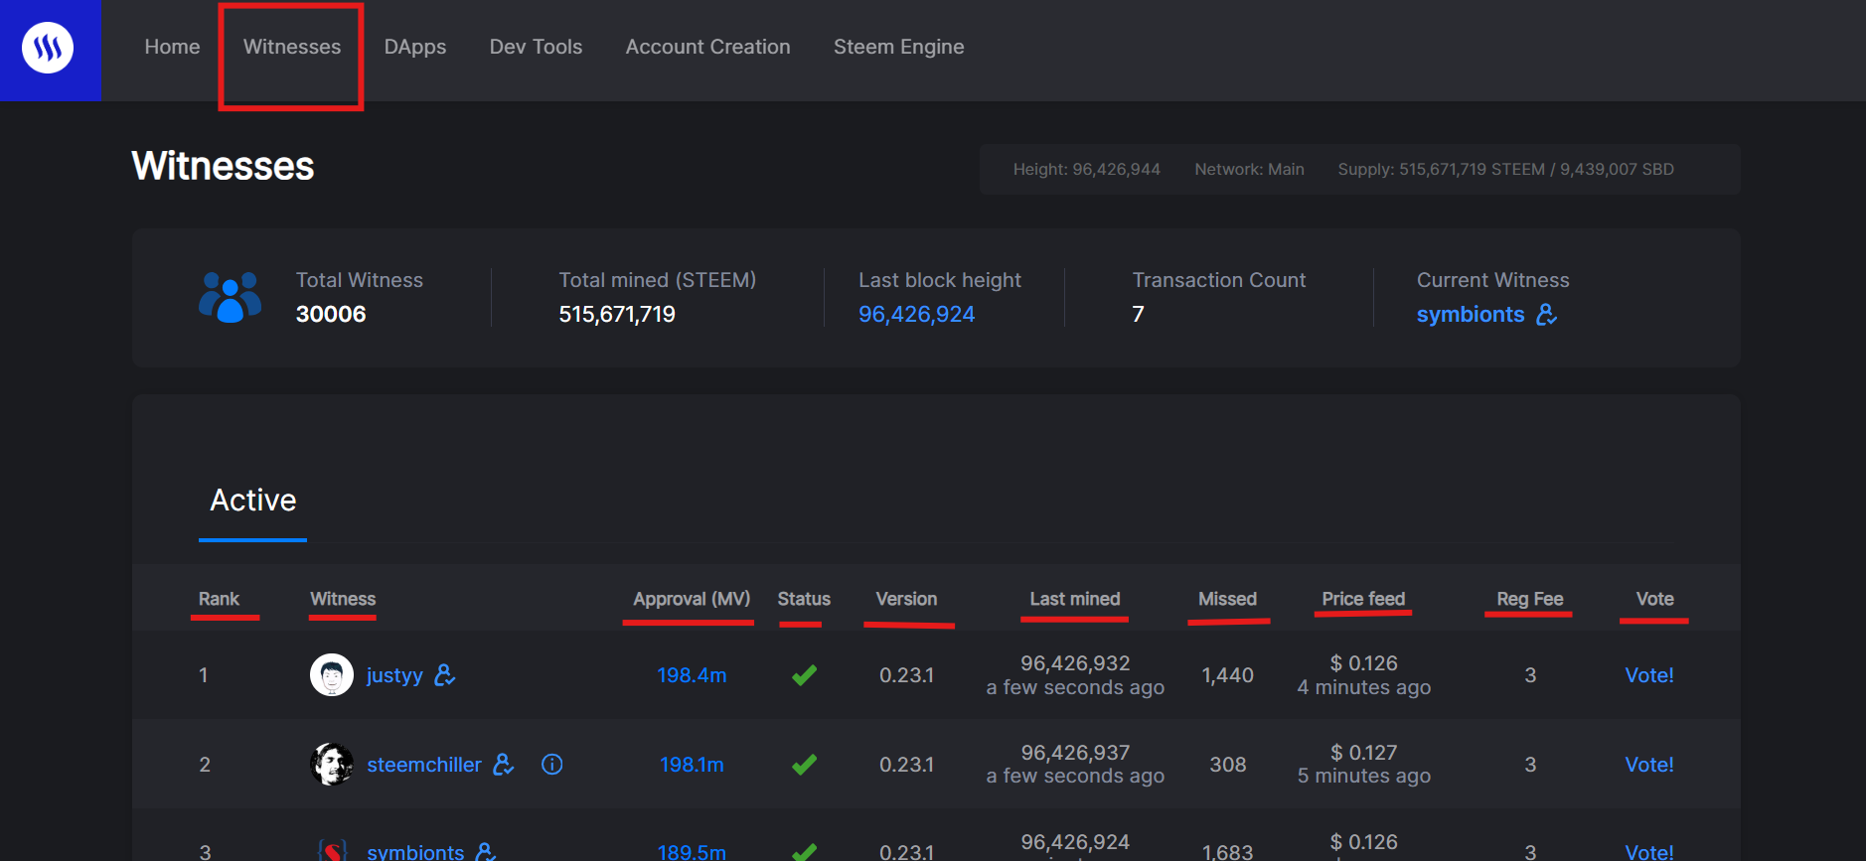
Task: Click steemchiller's green status checkmark
Action: [804, 765]
